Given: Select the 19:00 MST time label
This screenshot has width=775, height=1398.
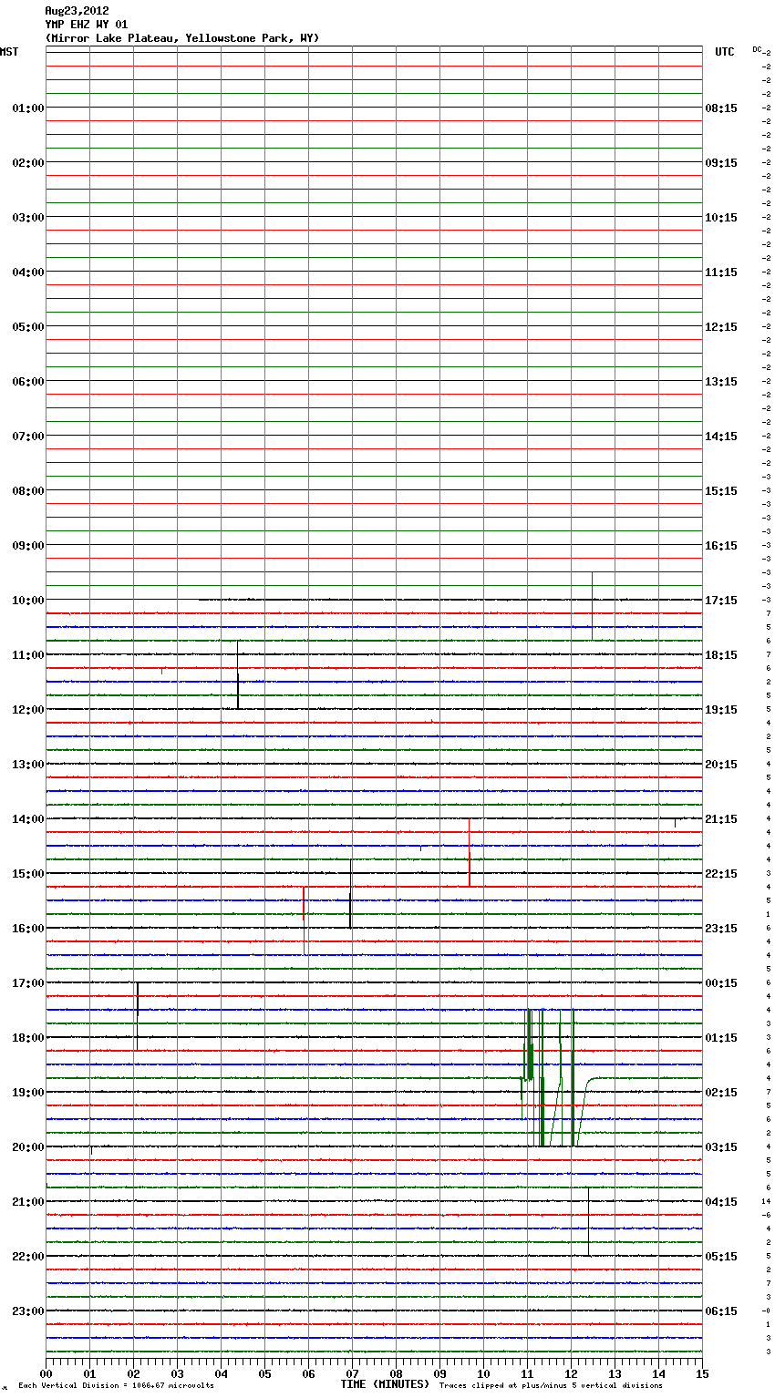Looking at the screenshot, I should 27,1093.
